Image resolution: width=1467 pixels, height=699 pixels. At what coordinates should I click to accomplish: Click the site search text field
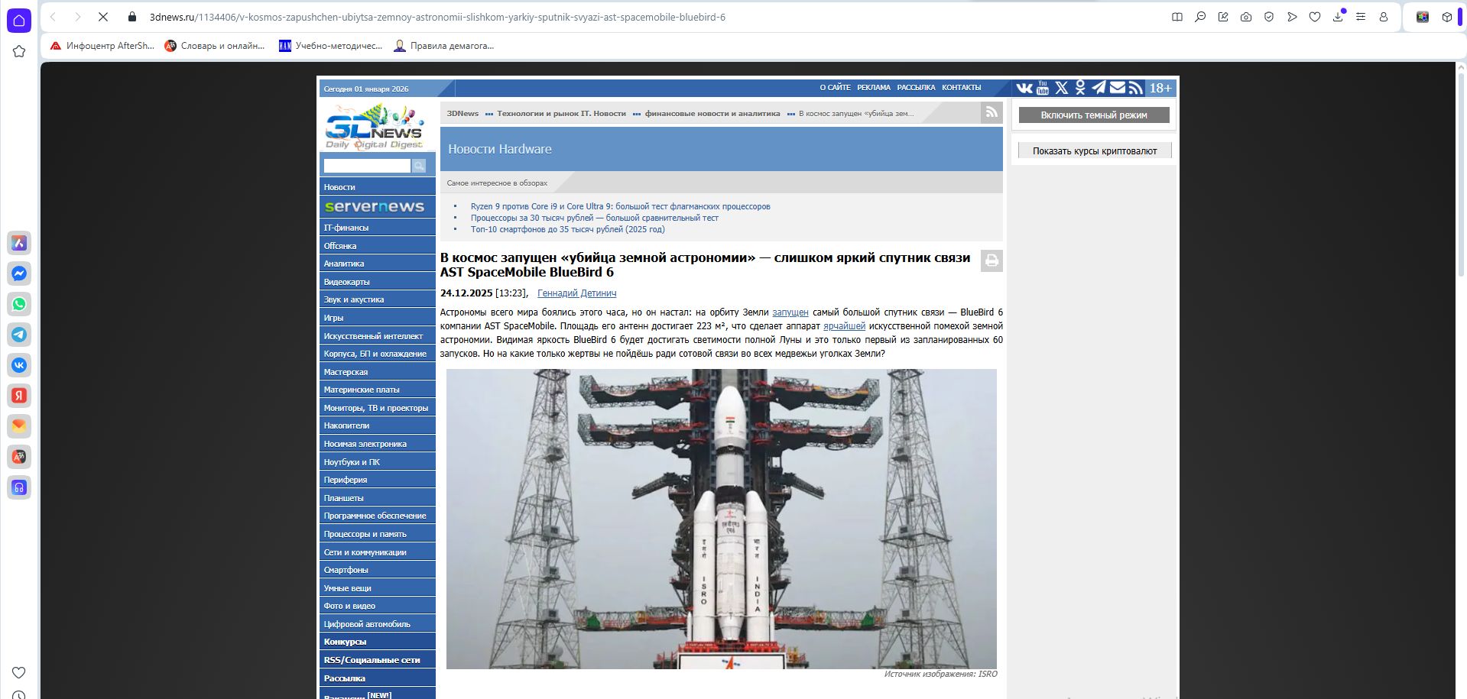pyautogui.click(x=367, y=166)
